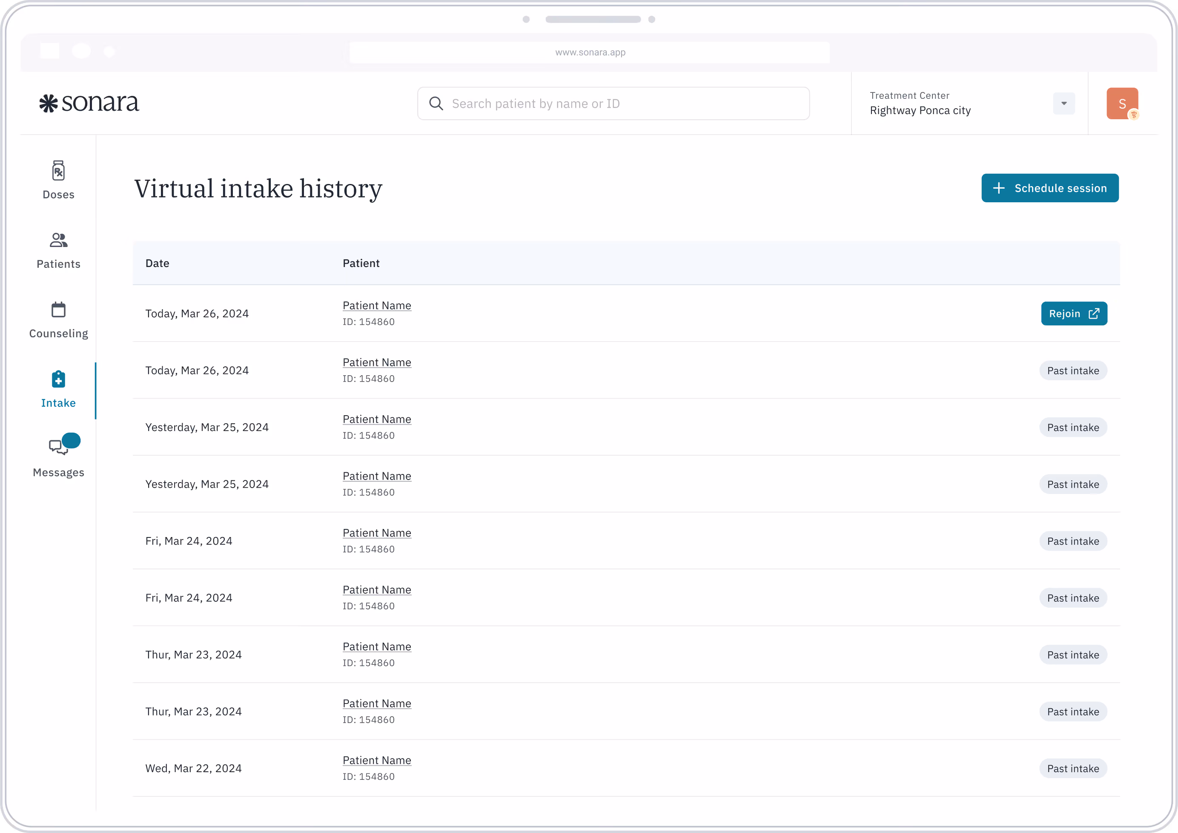Open the Patients people icon

pos(58,240)
